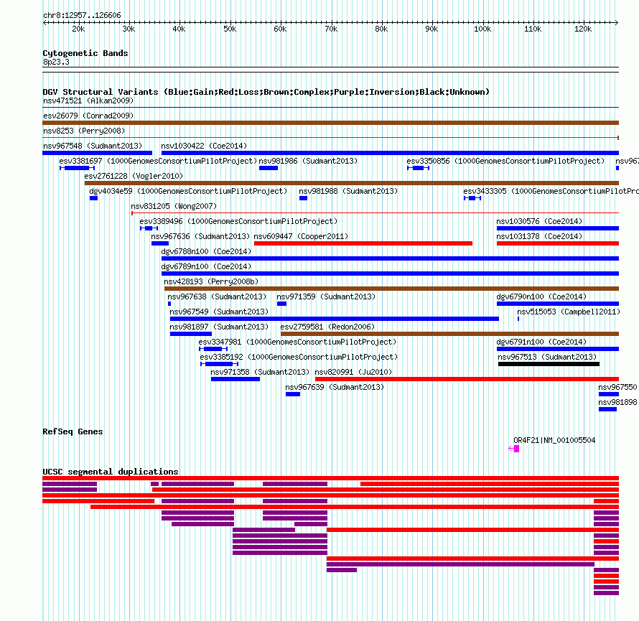Viewport: 639px width, 621px height.
Task: Select nsv971359 (Sudmant2013) blue segment
Action: 281,304
